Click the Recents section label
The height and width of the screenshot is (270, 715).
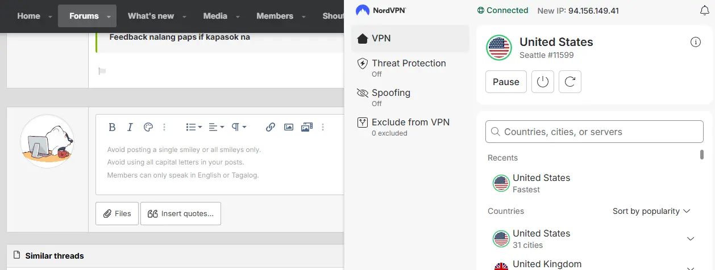tap(502, 158)
